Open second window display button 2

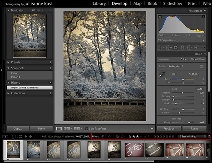[x=13, y=136]
